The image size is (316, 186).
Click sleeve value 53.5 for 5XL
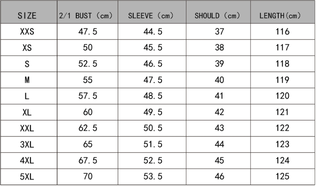pyautogui.click(x=153, y=177)
